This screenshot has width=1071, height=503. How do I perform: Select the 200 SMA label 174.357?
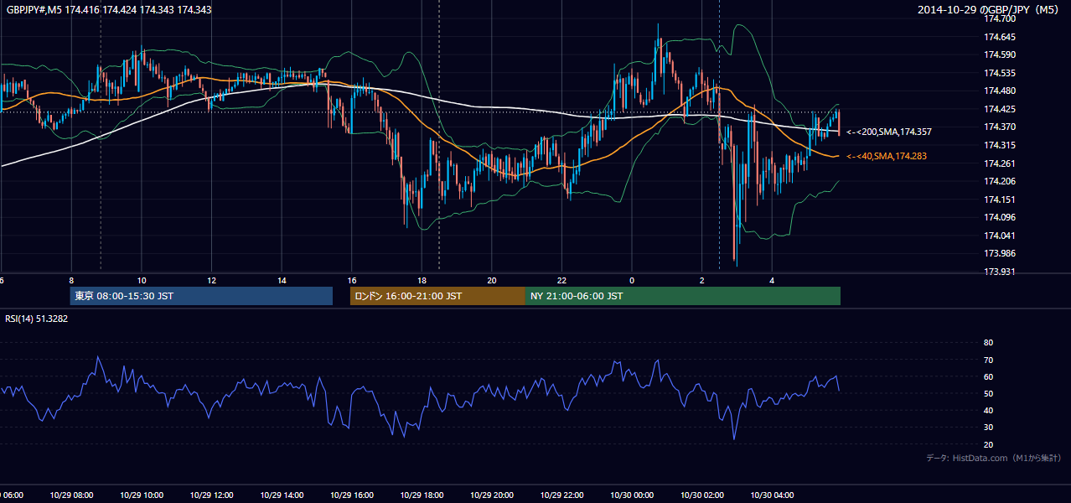pyautogui.click(x=889, y=132)
